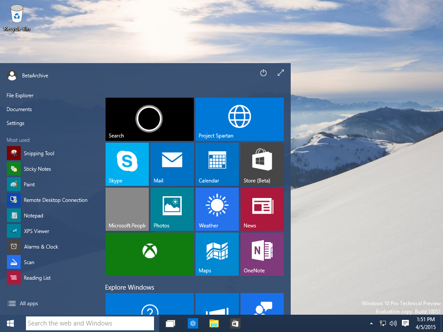
Task: Open the volume control in system tray
Action: 393,323
